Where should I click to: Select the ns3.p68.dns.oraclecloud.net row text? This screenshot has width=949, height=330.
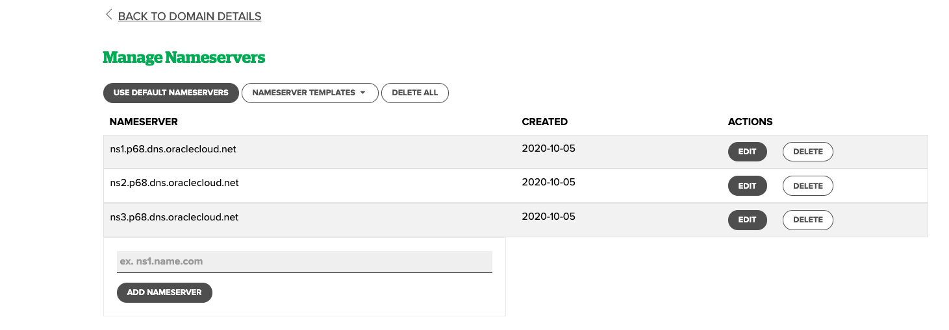pos(175,217)
